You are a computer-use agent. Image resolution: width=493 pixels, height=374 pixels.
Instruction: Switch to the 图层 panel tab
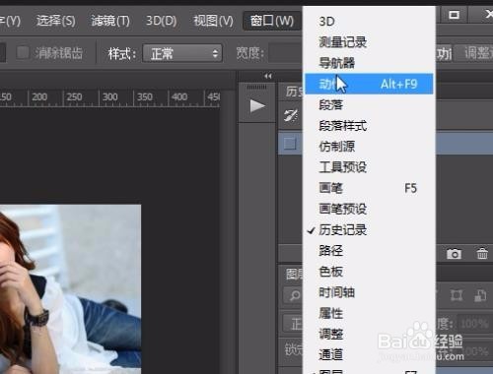coord(294,274)
